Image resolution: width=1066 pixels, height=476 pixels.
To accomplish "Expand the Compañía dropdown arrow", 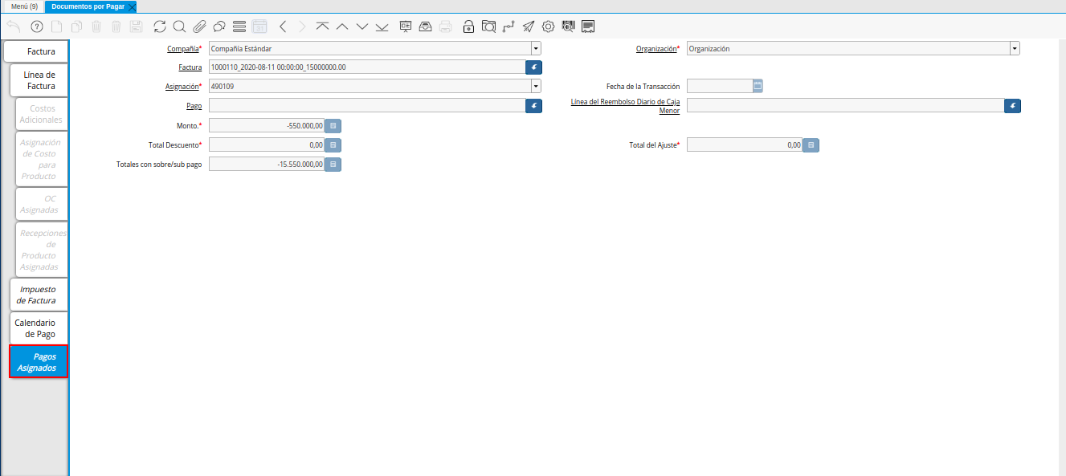I will coord(536,48).
